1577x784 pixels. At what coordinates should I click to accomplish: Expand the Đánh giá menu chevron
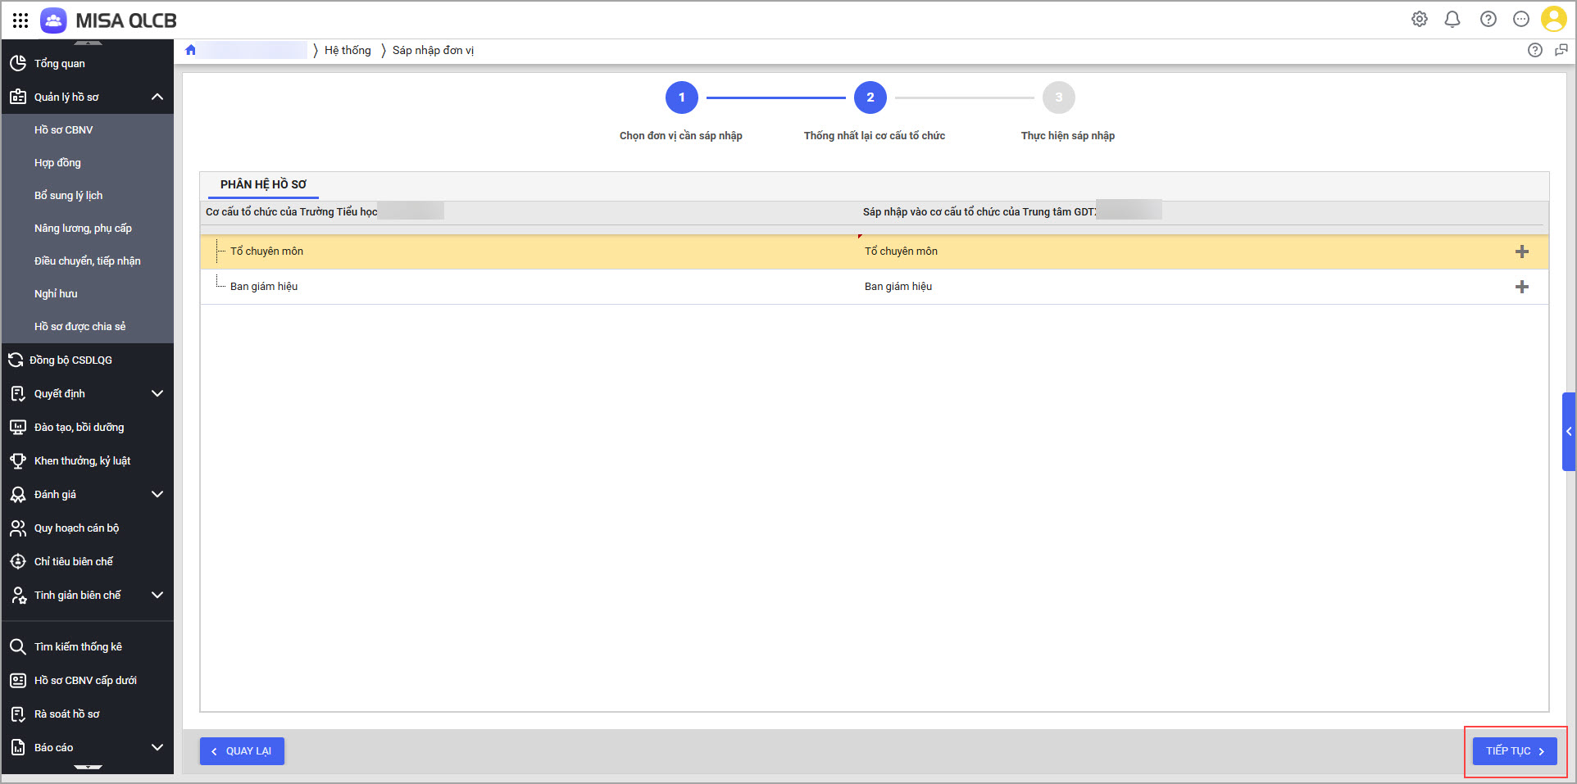click(157, 494)
